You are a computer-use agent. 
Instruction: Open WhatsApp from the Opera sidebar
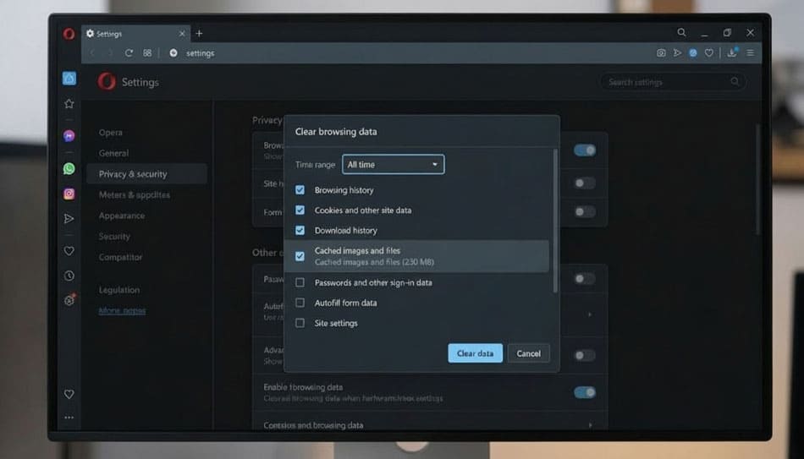[69, 168]
